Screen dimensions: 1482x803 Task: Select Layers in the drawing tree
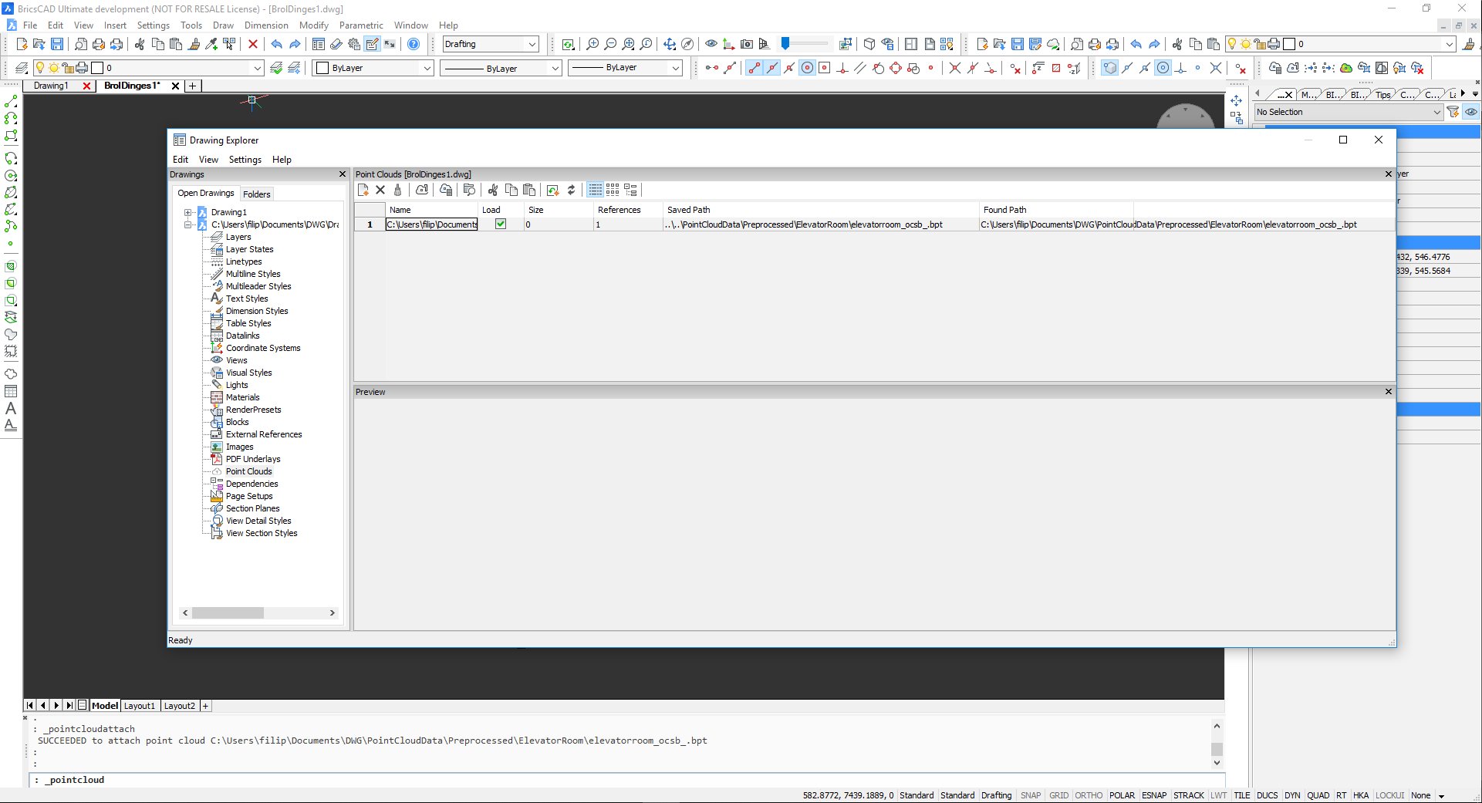click(x=238, y=237)
